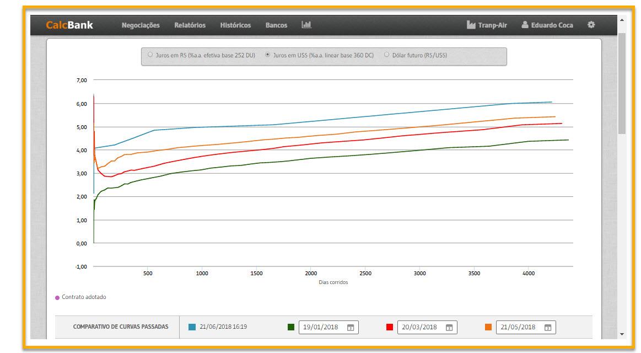Select Juros em US$ radio option
This screenshot has width=641, height=353.
[x=267, y=55]
